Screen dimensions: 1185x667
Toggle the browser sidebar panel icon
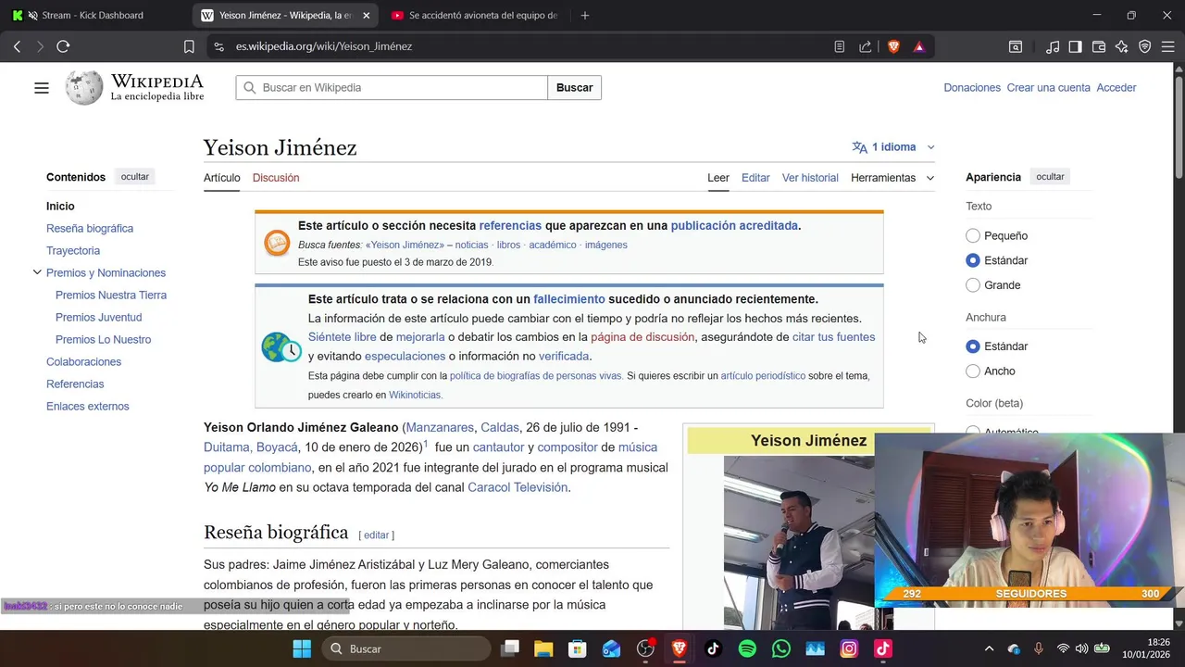(x=1075, y=46)
